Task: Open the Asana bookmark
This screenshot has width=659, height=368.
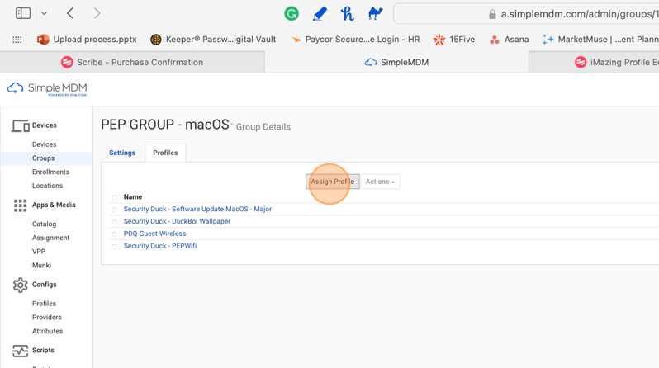Action: [x=509, y=39]
